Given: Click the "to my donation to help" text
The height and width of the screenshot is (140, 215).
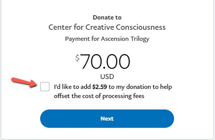Looking at the screenshot, I should pos(140,87).
